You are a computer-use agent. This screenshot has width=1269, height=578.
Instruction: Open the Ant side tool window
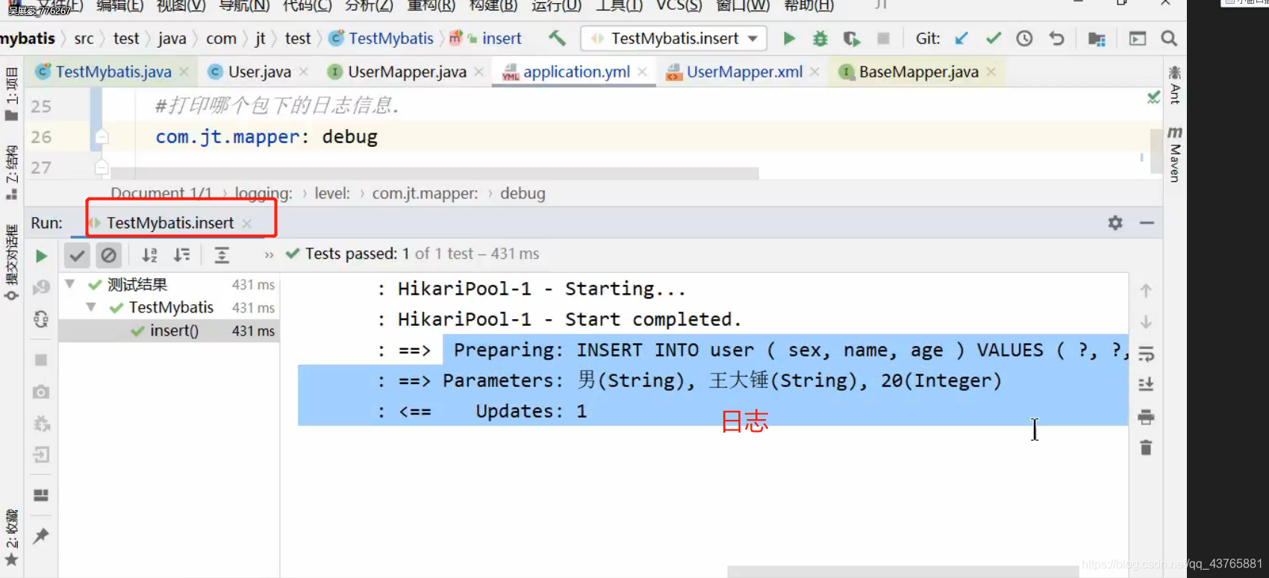click(1175, 84)
